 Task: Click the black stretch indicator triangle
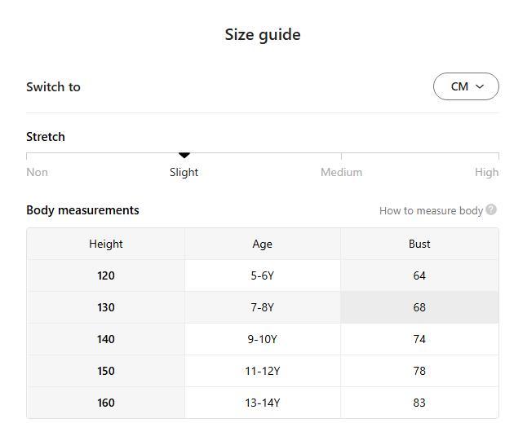[184, 155]
